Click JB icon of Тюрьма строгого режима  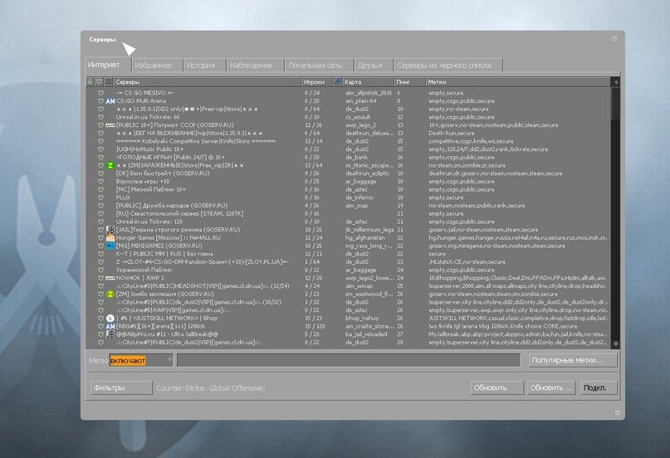110,230
